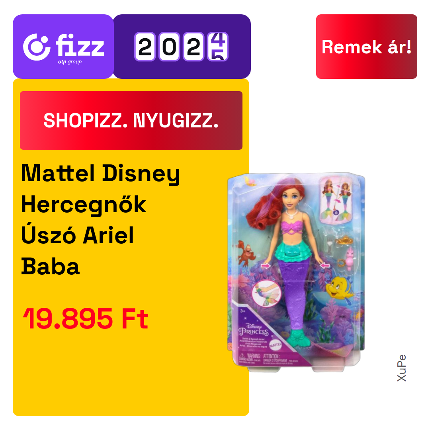Click the fizz circular logo icon
Image resolution: width=430 pixels, height=430 pixels.
[x=37, y=47]
